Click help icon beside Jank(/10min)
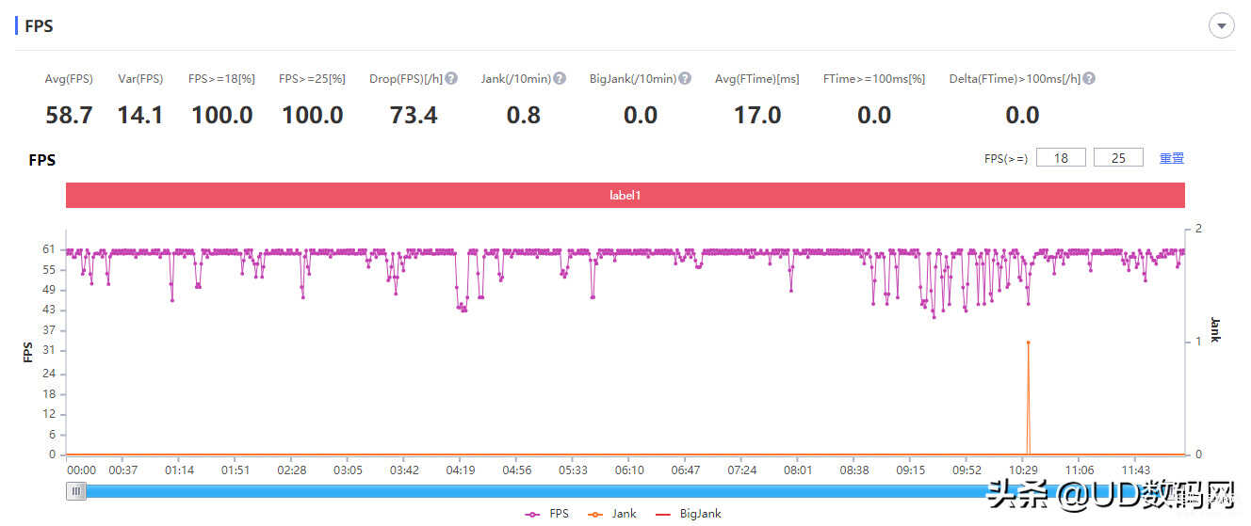1251x526 pixels. (560, 79)
